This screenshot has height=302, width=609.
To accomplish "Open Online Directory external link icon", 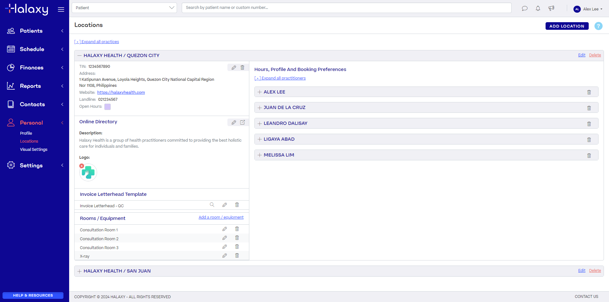I will pyautogui.click(x=242, y=122).
